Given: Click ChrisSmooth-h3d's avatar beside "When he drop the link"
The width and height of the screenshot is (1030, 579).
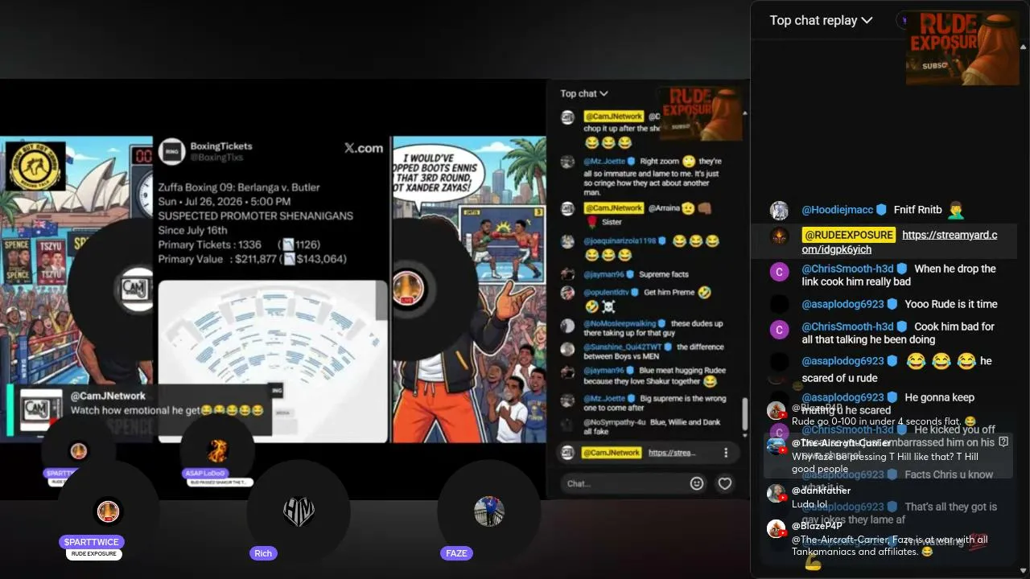Looking at the screenshot, I should (x=779, y=271).
